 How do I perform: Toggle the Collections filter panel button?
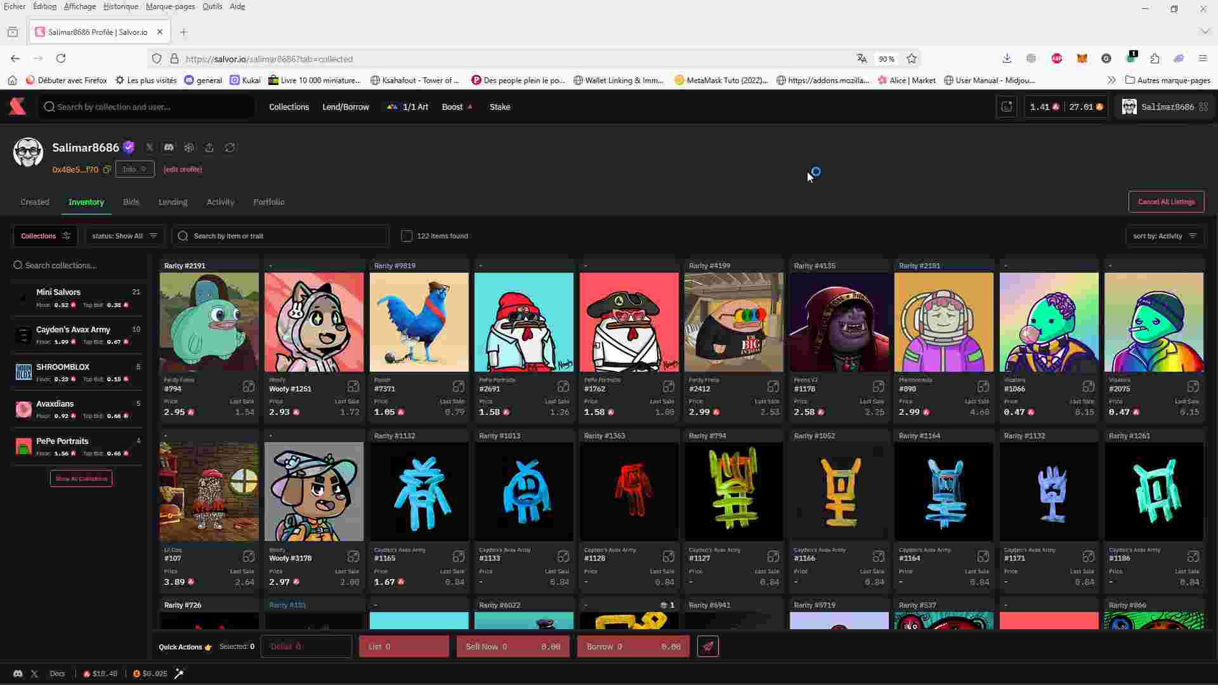(45, 236)
